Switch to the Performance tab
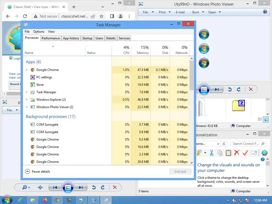The image size is (272, 204). click(x=51, y=38)
